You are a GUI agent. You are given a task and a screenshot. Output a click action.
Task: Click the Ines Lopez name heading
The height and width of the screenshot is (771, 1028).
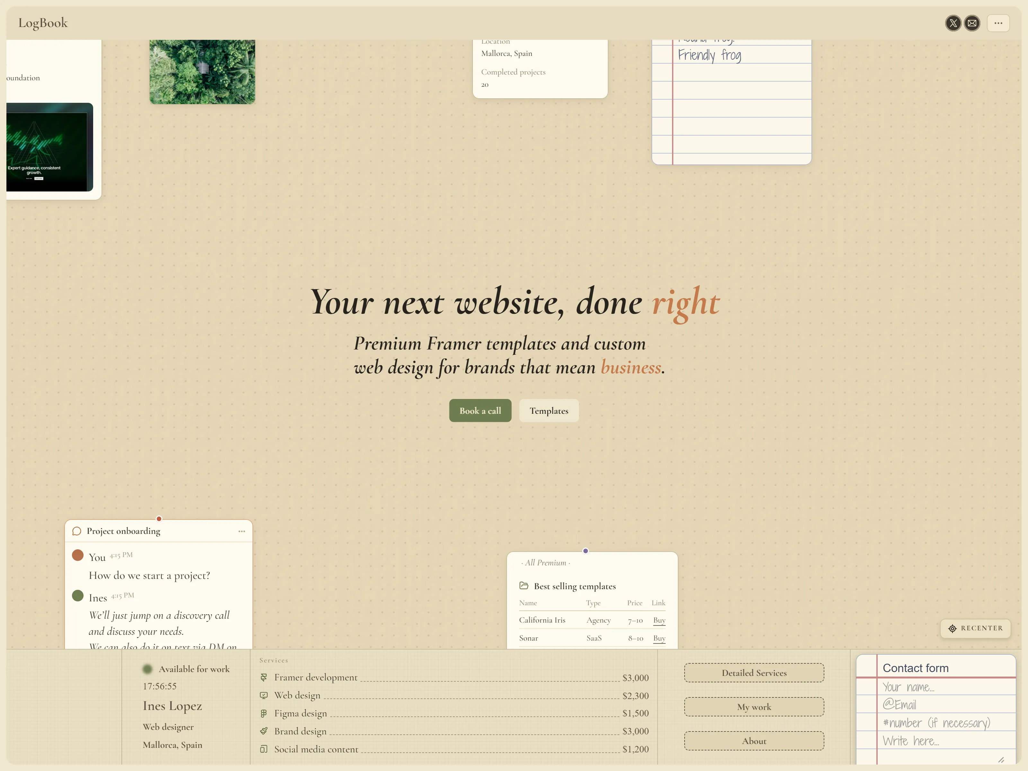click(x=173, y=706)
